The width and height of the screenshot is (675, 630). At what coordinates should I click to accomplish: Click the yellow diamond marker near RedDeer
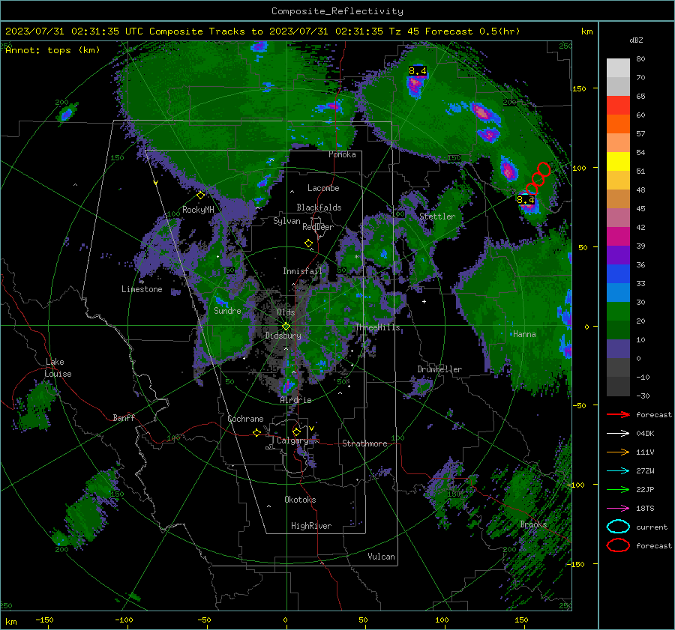coord(309,243)
